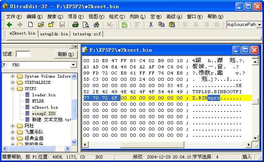
Task: Click the 插入 insert mode status indicator
Action: pos(247,157)
